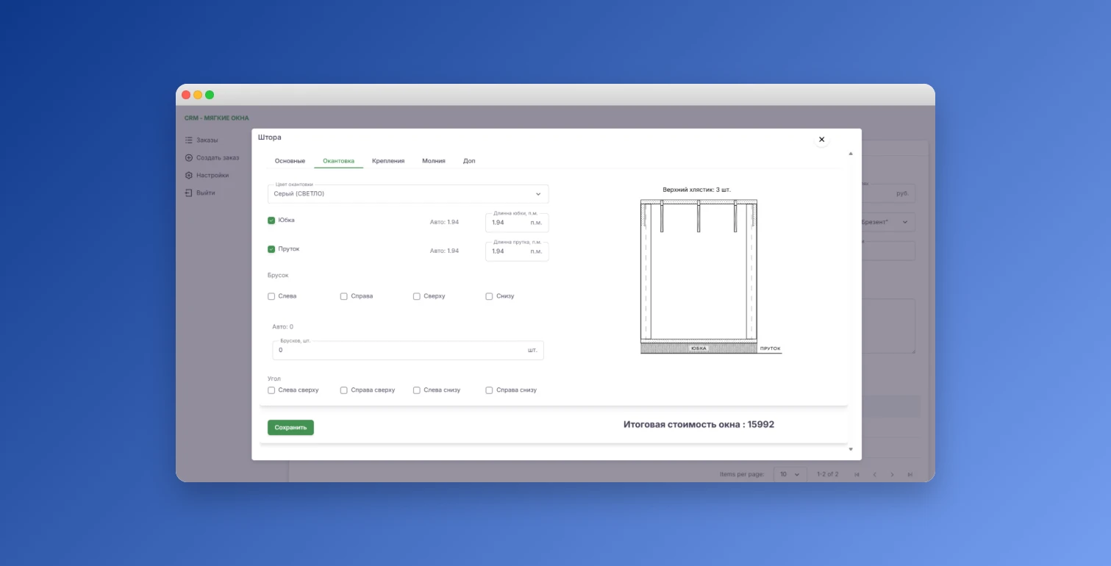The width and height of the screenshot is (1111, 566).
Task: Click the Выйти logout icon
Action: [189, 193]
